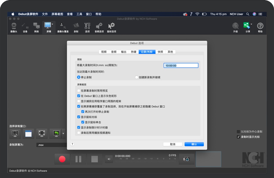
Task: Toggle 显示鼠标光标 checkbox
Action: coord(79,117)
